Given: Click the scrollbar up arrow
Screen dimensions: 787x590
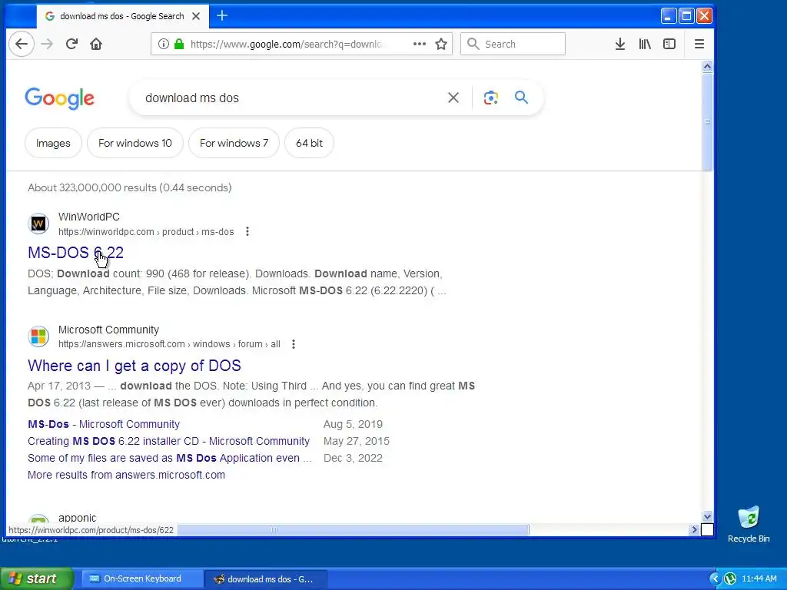Looking at the screenshot, I should pyautogui.click(x=707, y=67).
